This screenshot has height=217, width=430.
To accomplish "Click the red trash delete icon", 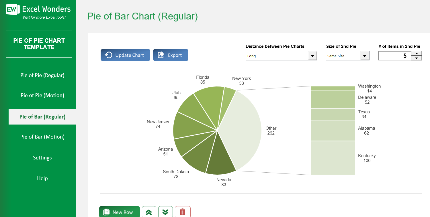I will click(x=183, y=212).
